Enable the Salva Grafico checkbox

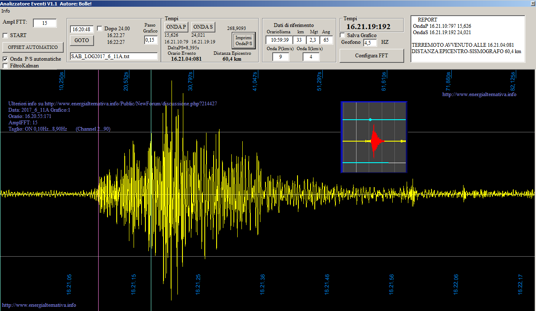coord(343,35)
